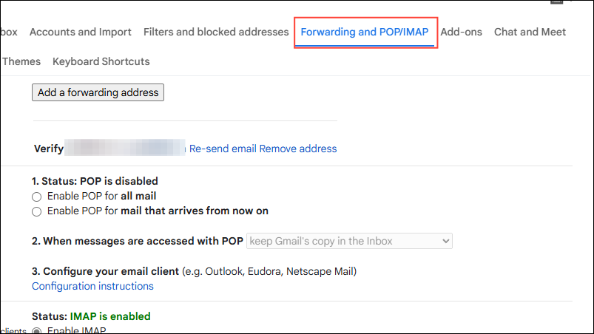Click the Re-send email link

pyautogui.click(x=223, y=149)
